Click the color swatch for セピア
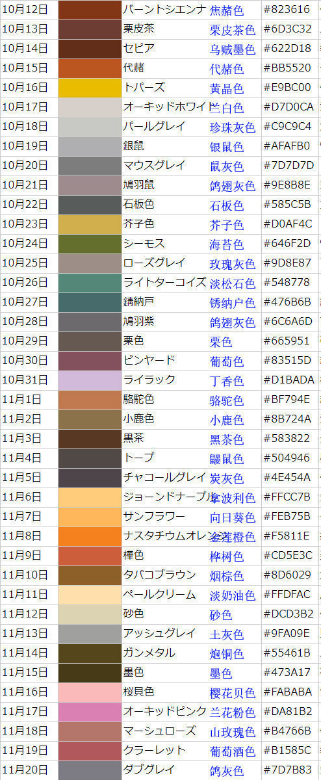This screenshot has height=780, width=321. click(x=89, y=49)
